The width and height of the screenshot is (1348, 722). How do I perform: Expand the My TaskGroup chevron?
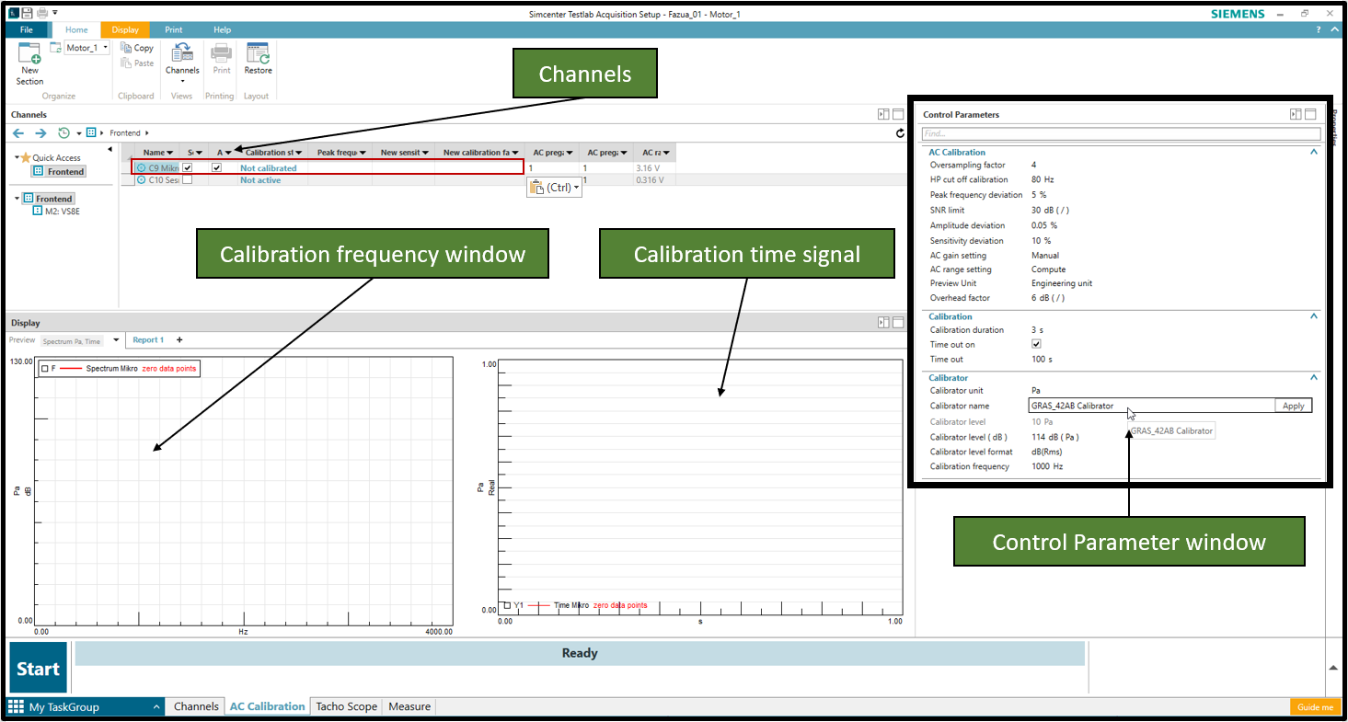(156, 706)
